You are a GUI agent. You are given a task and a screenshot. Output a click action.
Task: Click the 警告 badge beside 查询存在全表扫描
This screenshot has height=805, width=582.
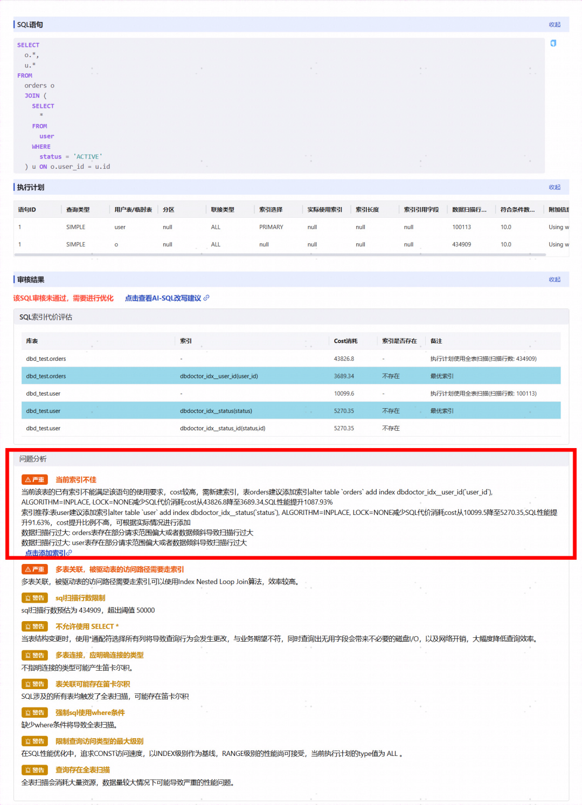34,769
